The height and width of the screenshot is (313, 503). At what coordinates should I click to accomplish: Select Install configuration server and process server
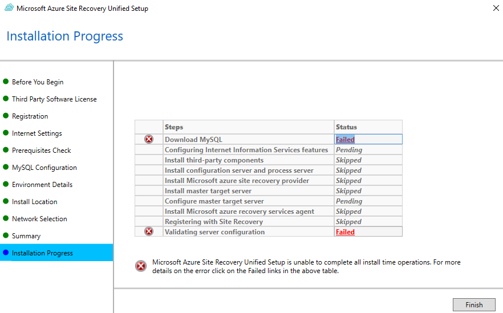click(x=249, y=170)
